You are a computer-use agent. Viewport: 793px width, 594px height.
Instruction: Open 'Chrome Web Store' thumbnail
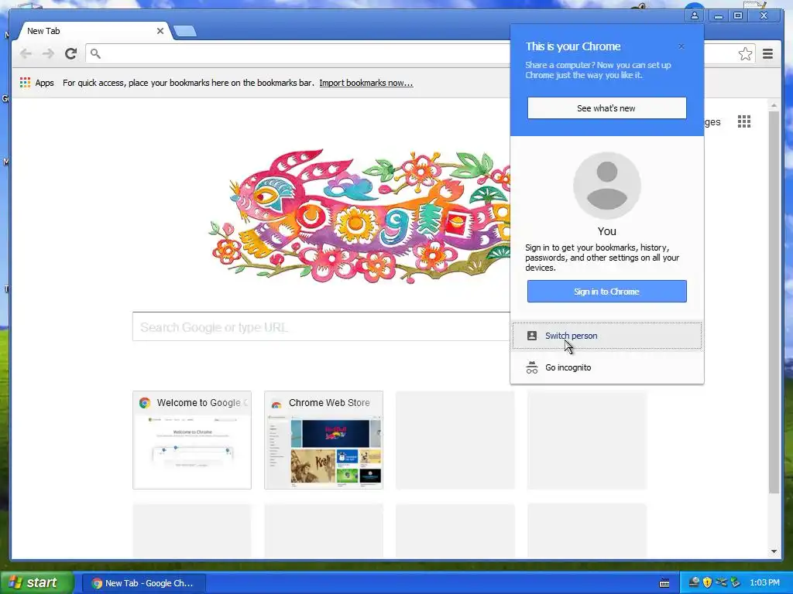[x=324, y=440]
